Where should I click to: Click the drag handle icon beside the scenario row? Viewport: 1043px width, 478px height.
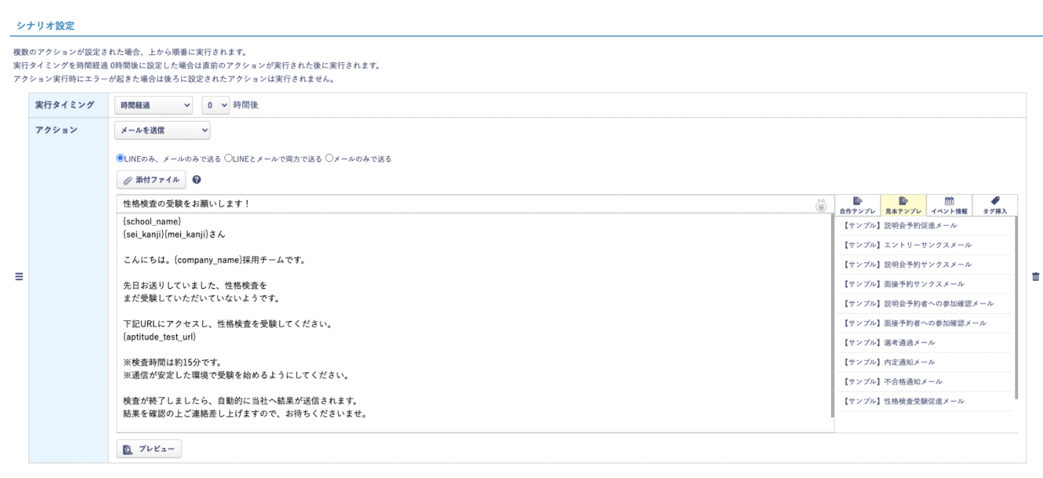[x=20, y=277]
